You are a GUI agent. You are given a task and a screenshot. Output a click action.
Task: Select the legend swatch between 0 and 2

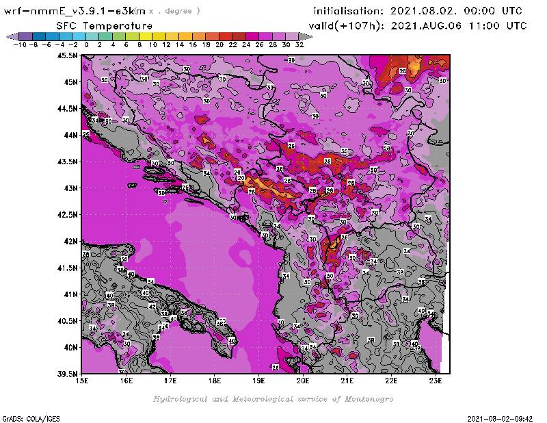coord(92,36)
